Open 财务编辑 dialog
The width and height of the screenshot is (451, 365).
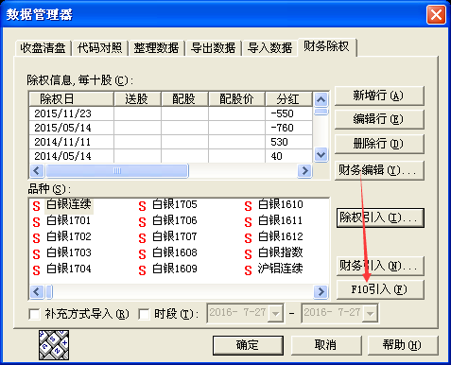click(379, 170)
